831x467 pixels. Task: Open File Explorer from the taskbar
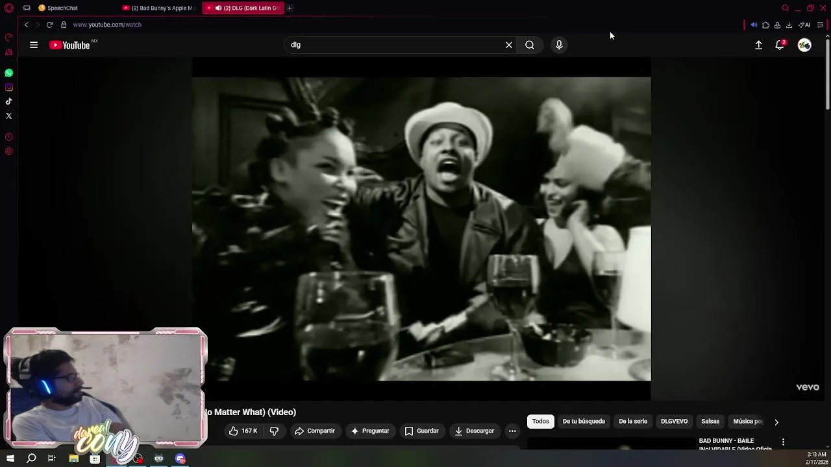coord(73,459)
